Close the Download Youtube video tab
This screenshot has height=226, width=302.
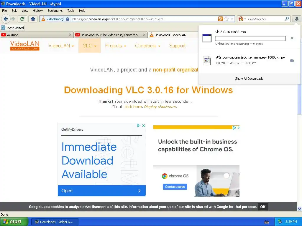144,35
